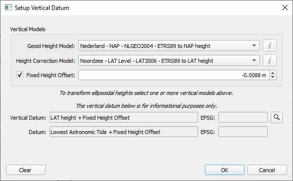Screen dimensions: 293x181
Task: Search vertical datum EPSG with magnifier icon
Action: (277, 117)
